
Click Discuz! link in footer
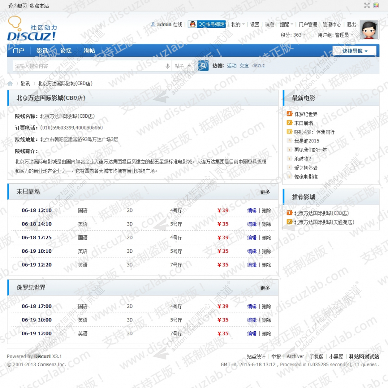click(x=42, y=356)
